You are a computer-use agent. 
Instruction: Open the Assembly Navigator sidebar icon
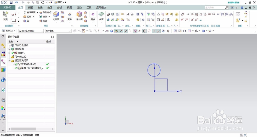tap(3, 46)
